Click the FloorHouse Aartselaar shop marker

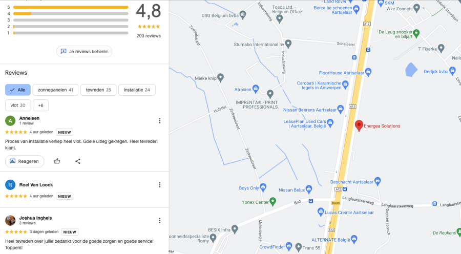tap(368, 72)
